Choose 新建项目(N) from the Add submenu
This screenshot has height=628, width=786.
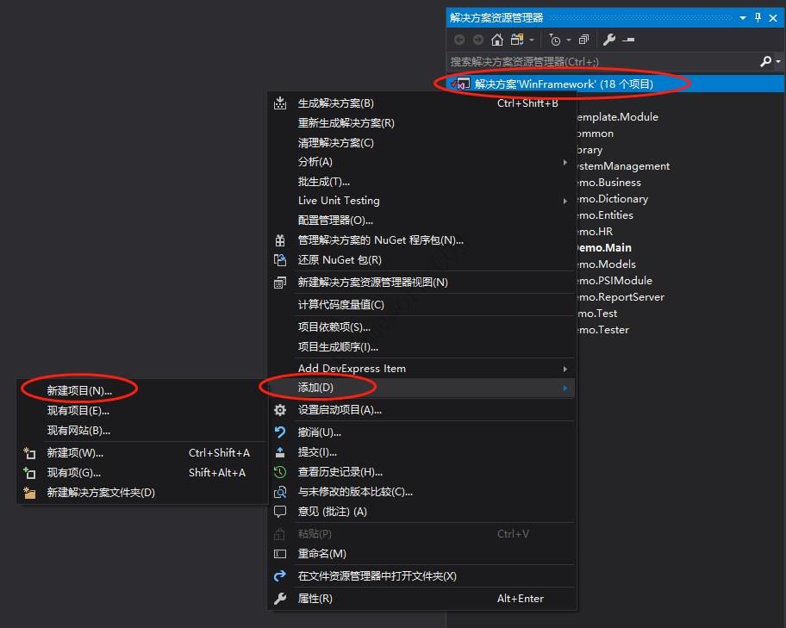(x=78, y=389)
